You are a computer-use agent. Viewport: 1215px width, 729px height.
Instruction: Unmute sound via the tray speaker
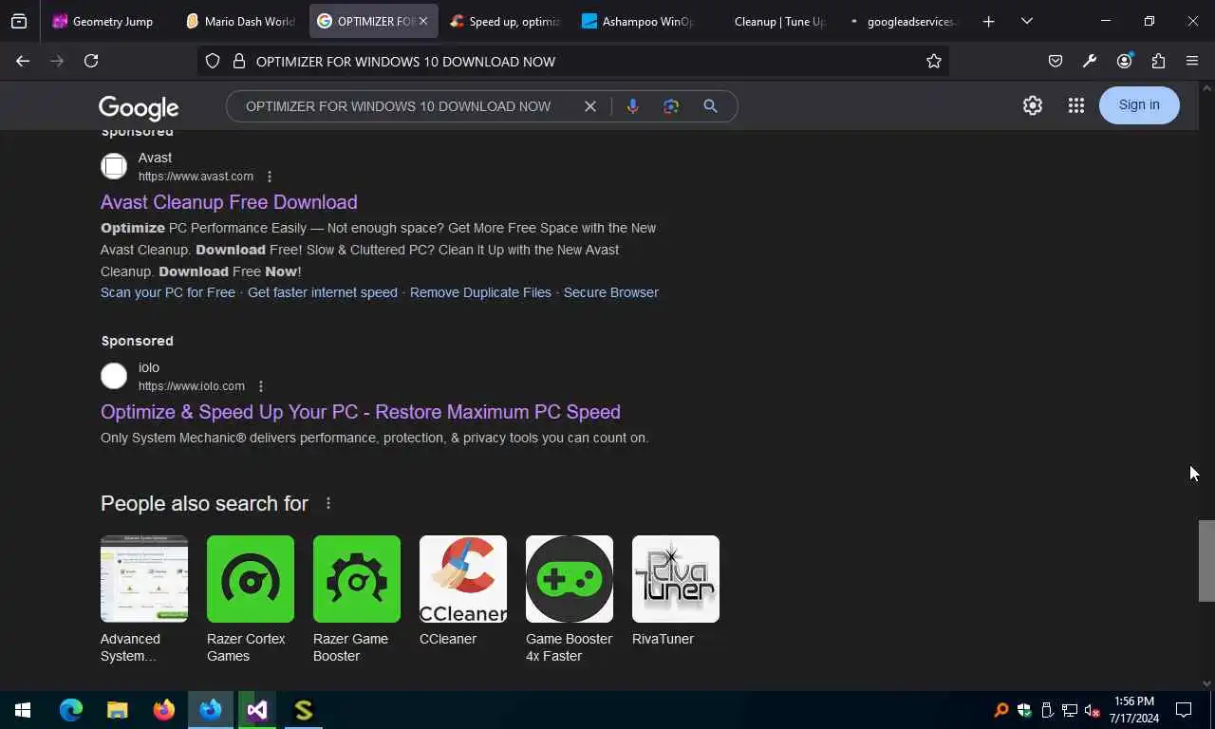[1092, 710]
